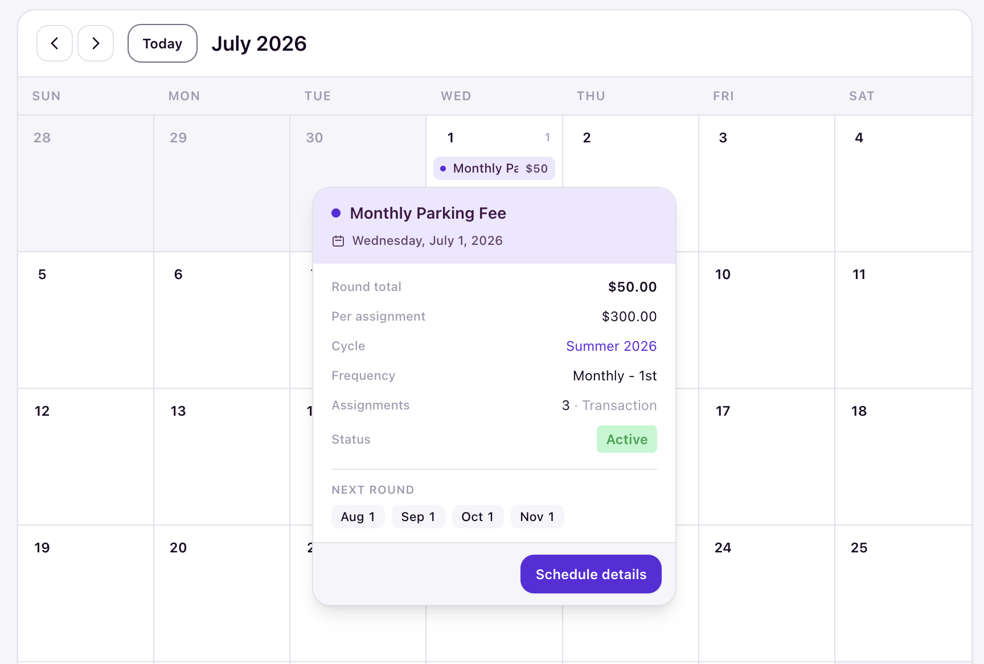Click the event count badge on July 1
This screenshot has width=984, height=664.
(547, 137)
